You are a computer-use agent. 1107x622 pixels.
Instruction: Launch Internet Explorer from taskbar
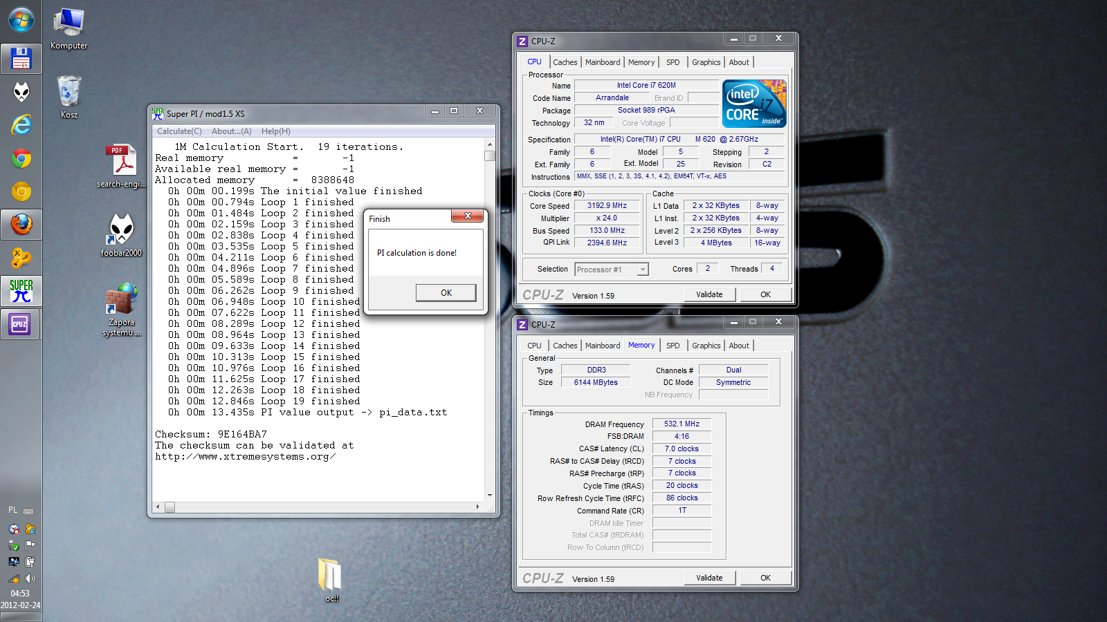click(21, 125)
